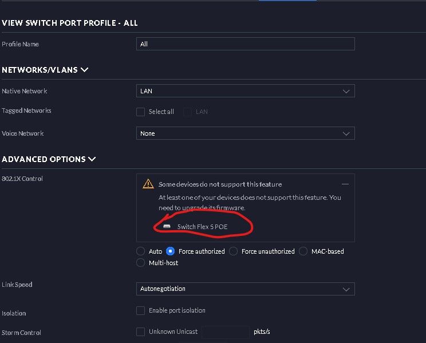Click the Switch Flex 5 POE device name
This screenshot has width=426, height=343.
click(202, 227)
